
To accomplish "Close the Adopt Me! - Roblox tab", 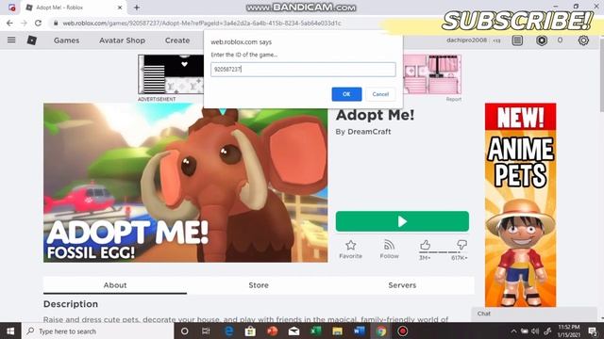I will point(120,8).
